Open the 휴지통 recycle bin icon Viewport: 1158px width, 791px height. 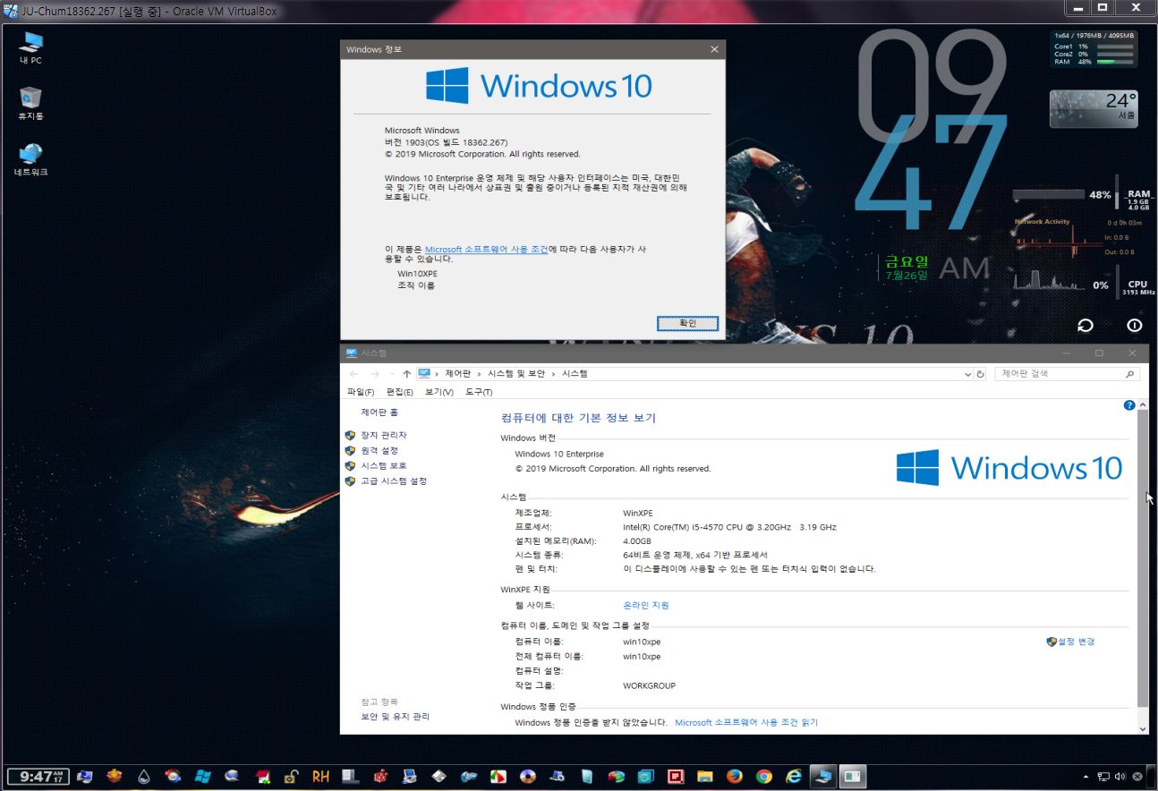click(x=30, y=103)
